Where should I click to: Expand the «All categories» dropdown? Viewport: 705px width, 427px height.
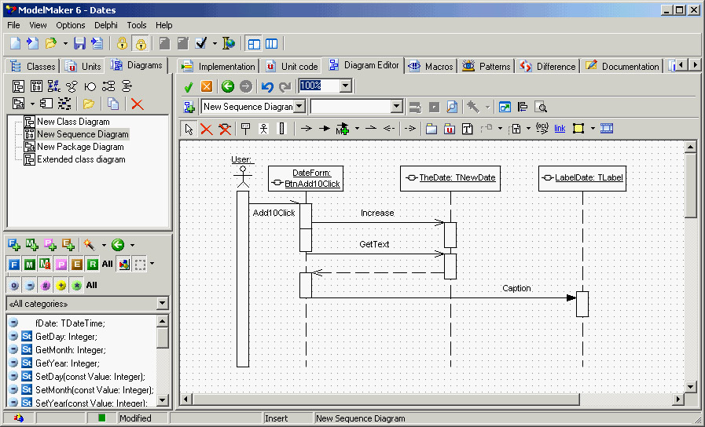162,304
